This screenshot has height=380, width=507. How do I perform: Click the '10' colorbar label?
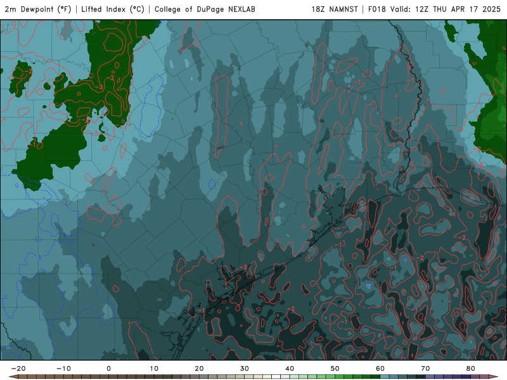[x=154, y=369]
